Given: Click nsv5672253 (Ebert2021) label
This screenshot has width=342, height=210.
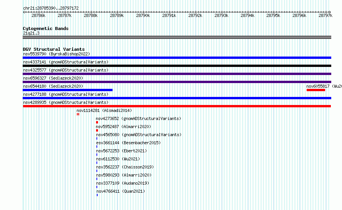Looking at the screenshot, I should point(121,151).
